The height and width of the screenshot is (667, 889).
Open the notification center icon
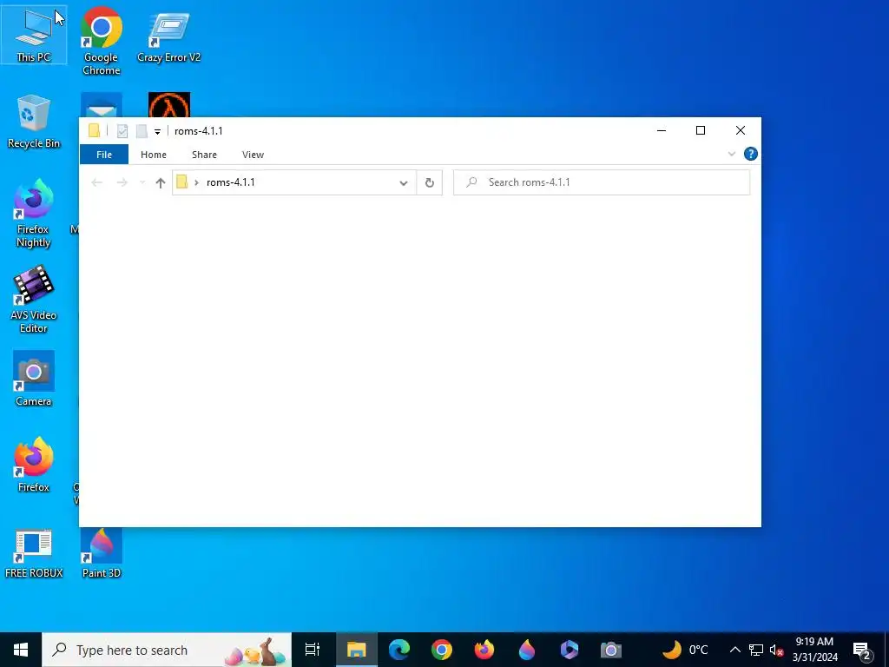click(x=862, y=650)
